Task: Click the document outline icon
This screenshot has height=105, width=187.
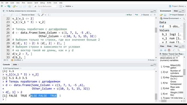Action: point(155,15)
